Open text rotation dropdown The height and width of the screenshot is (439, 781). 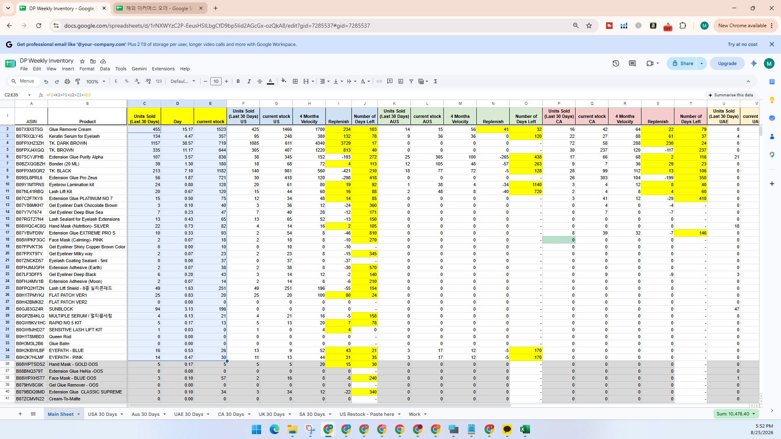point(365,81)
